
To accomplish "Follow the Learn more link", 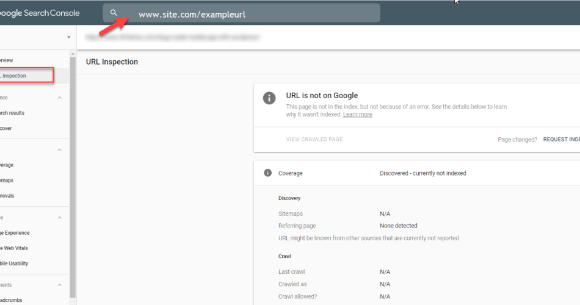I will tap(357, 115).
